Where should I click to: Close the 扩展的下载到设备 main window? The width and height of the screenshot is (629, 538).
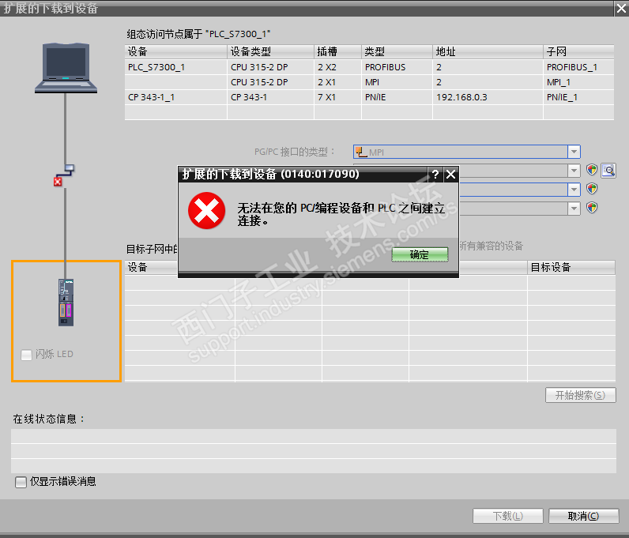(x=621, y=8)
